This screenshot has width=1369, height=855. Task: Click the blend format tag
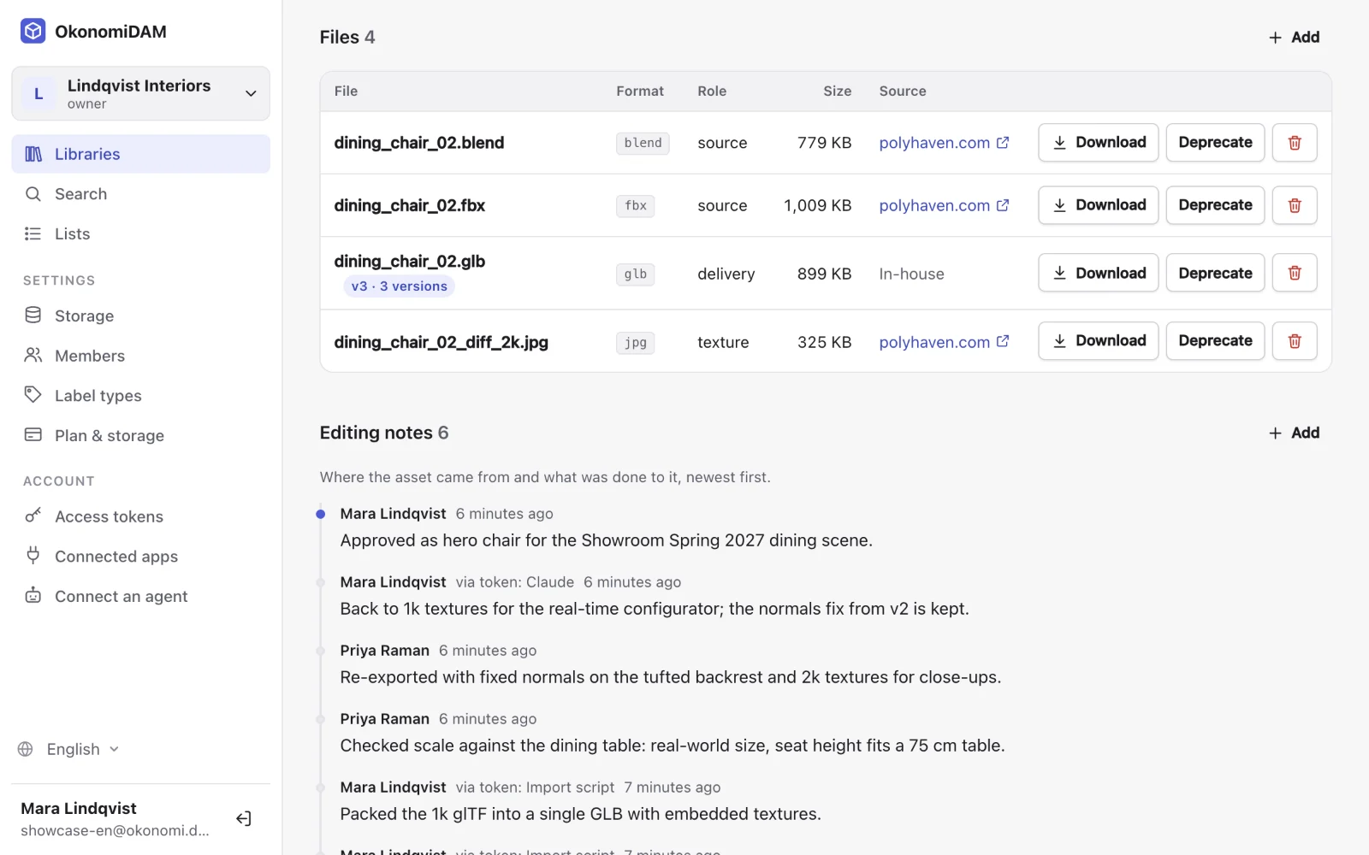[x=643, y=143]
